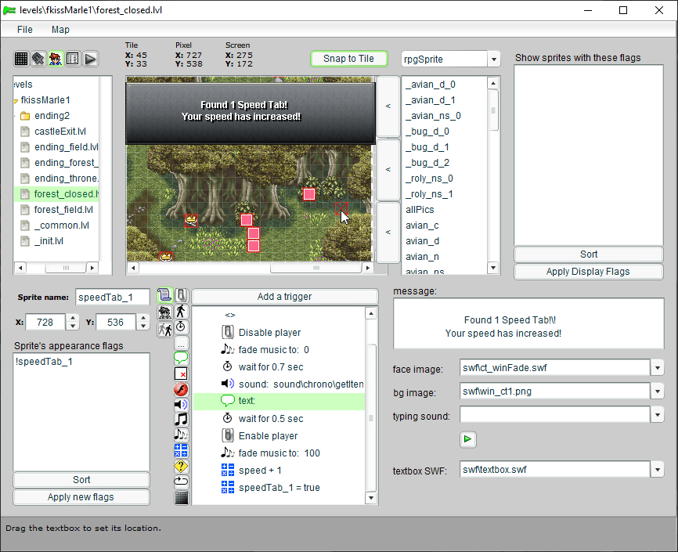Toggle the sprite character mode button
This screenshot has height=552, width=678.
[x=56, y=59]
